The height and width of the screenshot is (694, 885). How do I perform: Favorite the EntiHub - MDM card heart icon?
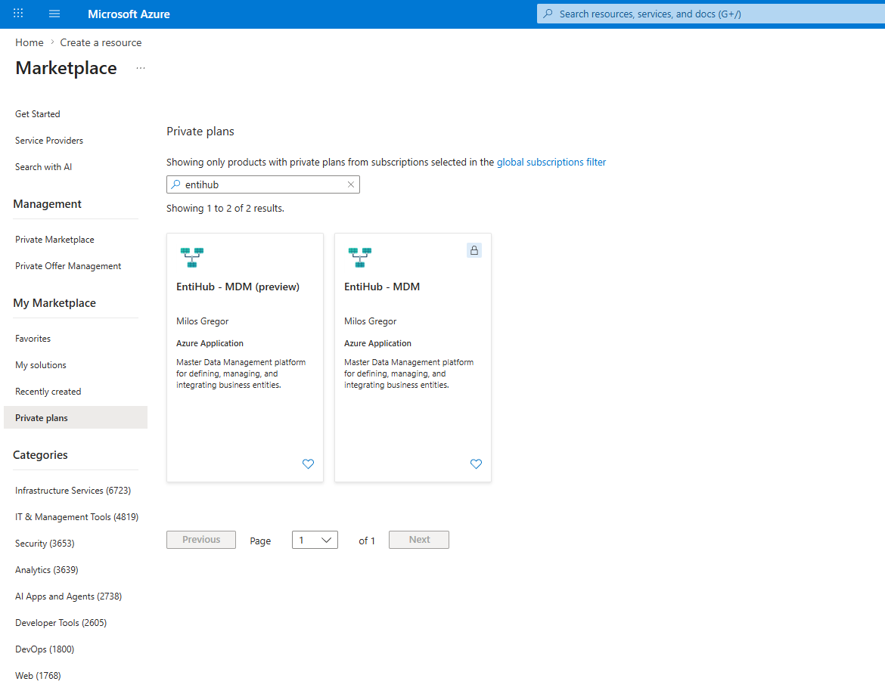477,463
